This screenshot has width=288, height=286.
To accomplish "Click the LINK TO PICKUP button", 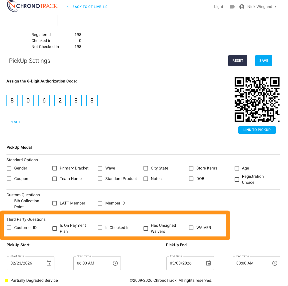I will (257, 130).
